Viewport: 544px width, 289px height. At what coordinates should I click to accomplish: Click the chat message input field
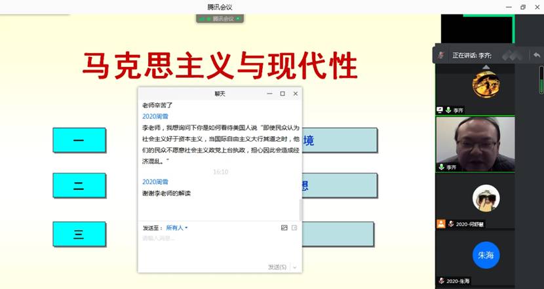pos(216,246)
